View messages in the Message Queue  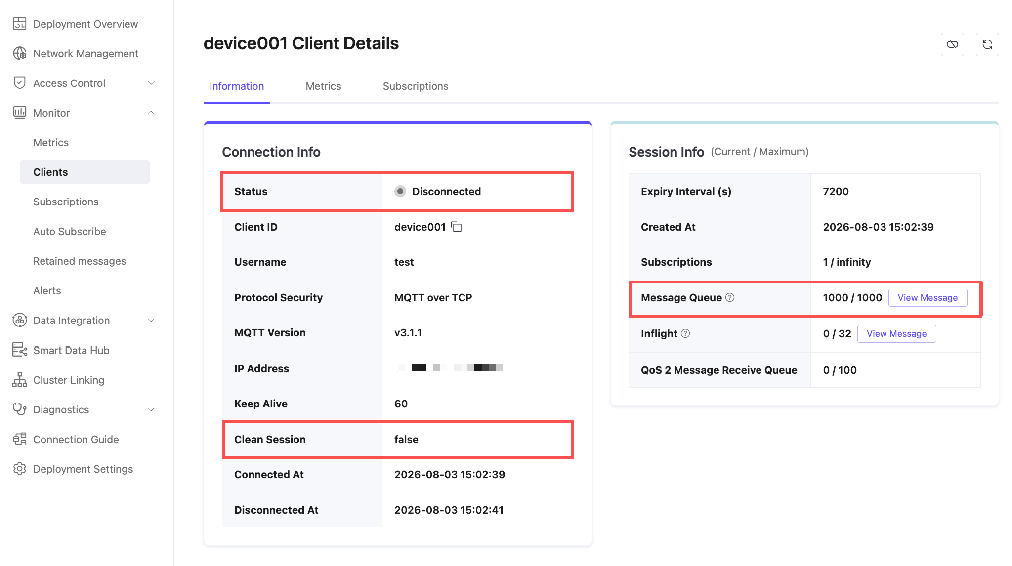928,297
